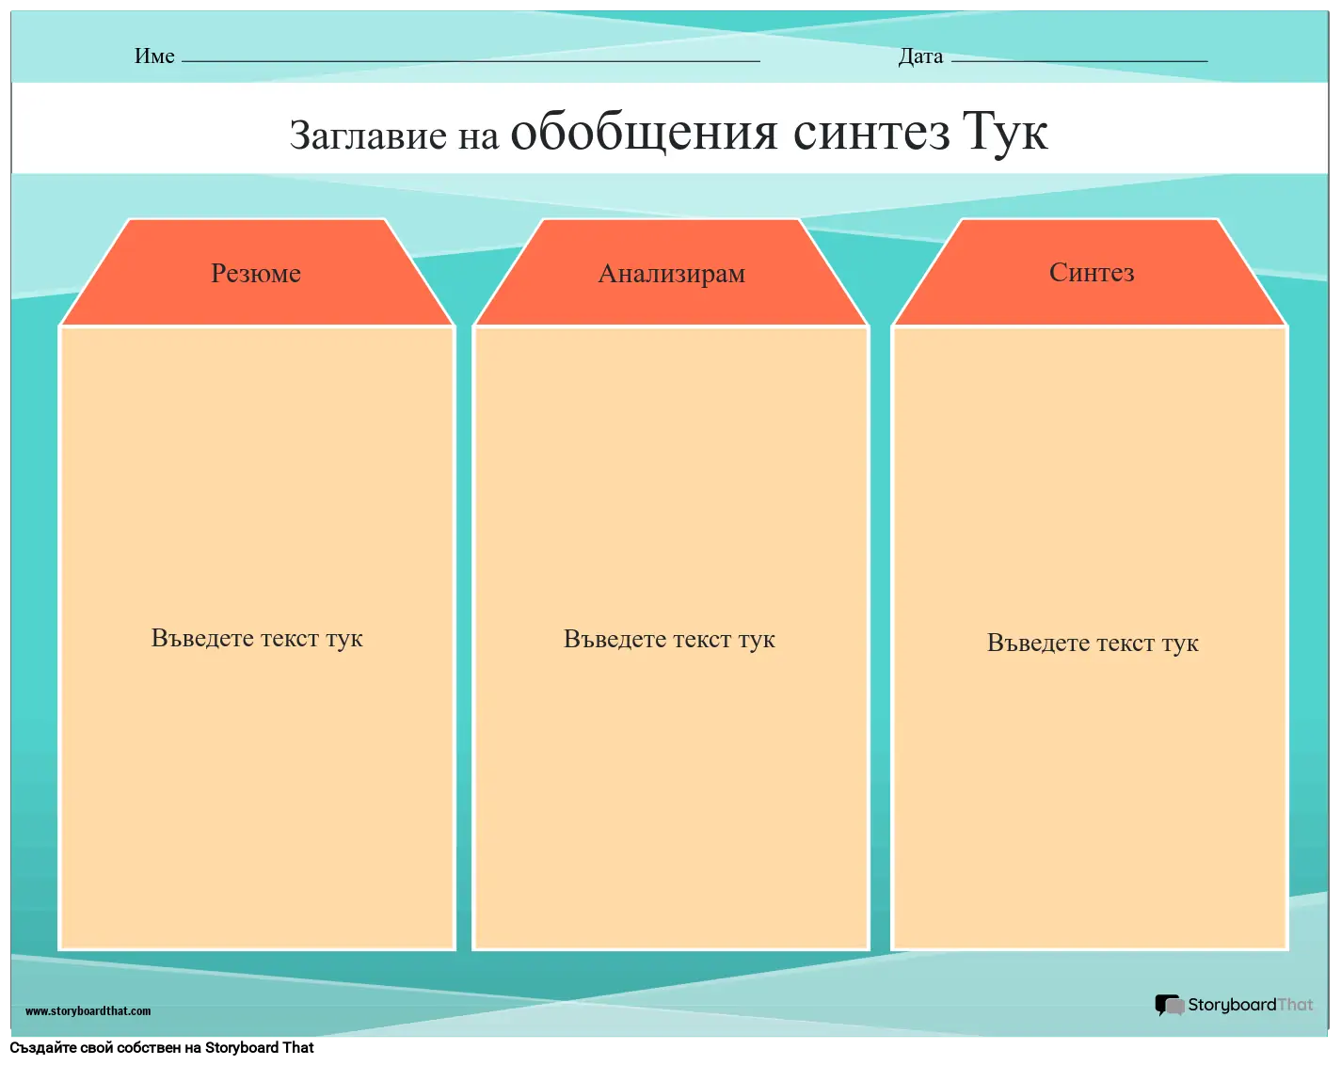Select the small "Заглавие на" title text
Screen dimensions: 1341x1065
tap(393, 135)
